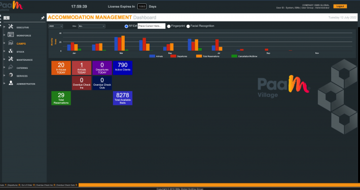Choose the Fingerprint radio option
Image resolution: width=360 pixels, height=190 pixels.
[169, 26]
